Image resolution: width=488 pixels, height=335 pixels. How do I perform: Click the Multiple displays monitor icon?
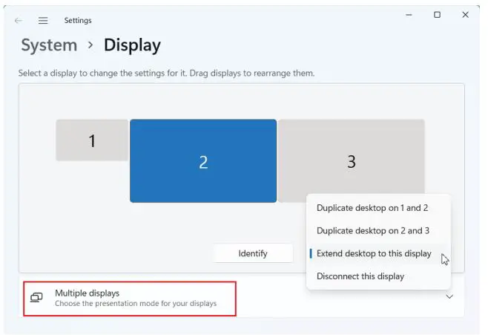point(36,298)
